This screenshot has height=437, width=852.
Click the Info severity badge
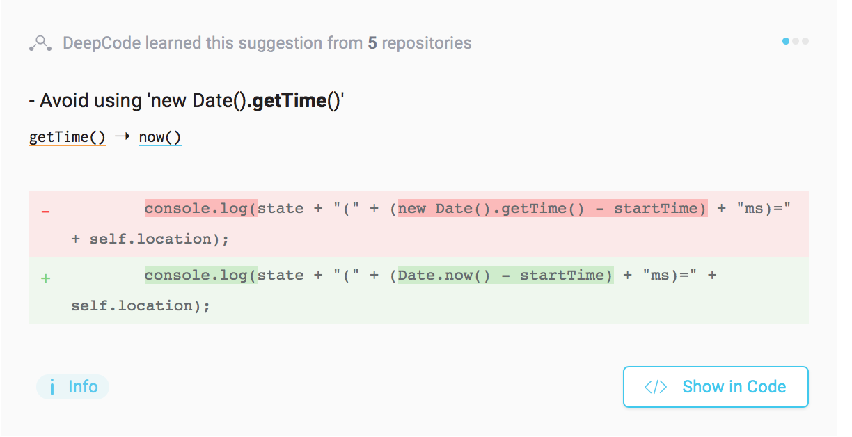pos(72,387)
